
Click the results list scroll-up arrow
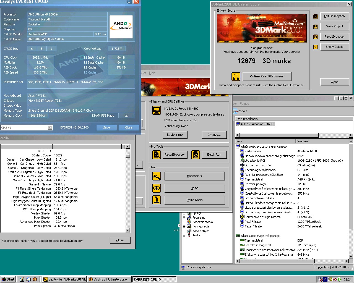[x=127, y=146]
